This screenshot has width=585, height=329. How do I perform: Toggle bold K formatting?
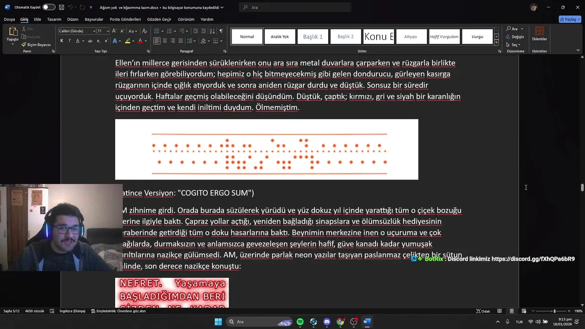62,41
